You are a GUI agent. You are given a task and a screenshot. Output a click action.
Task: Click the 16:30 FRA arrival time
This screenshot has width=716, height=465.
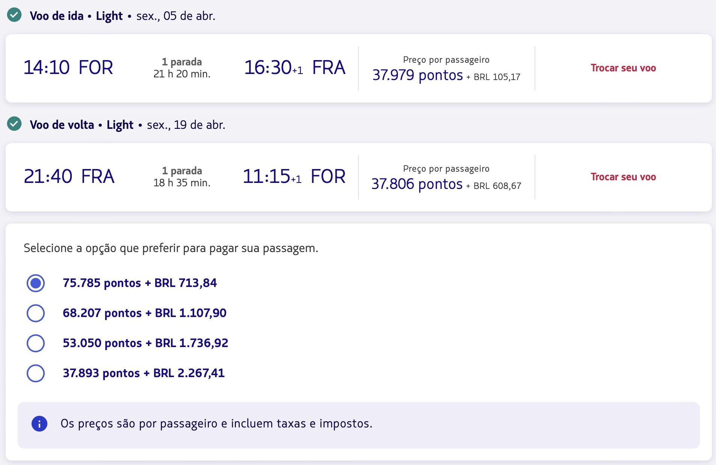pyautogui.click(x=295, y=68)
